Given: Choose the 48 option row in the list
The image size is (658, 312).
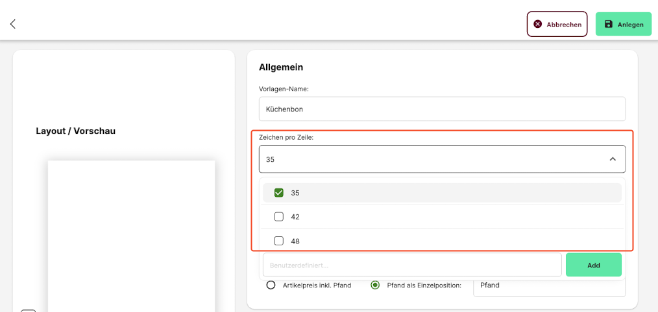Looking at the screenshot, I should [x=442, y=241].
